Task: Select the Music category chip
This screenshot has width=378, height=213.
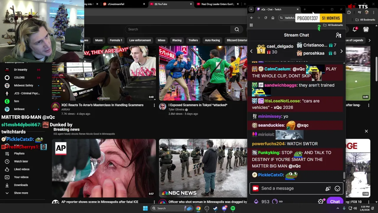Action: [99, 40]
